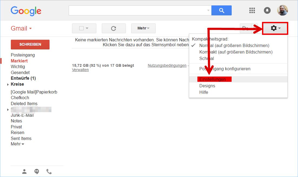Open the Gesendet folder
298x177 pixels.
click(20, 72)
